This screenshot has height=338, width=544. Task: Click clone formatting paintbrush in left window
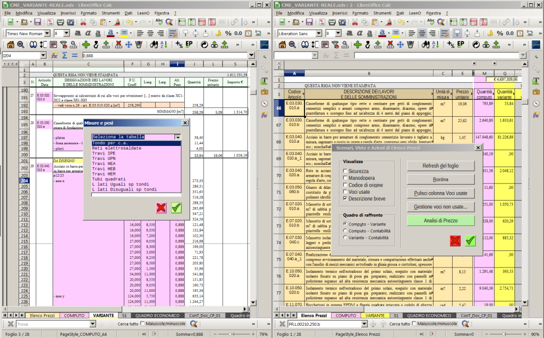tap(117, 22)
